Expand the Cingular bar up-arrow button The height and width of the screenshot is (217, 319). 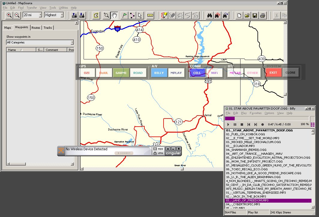168,149
